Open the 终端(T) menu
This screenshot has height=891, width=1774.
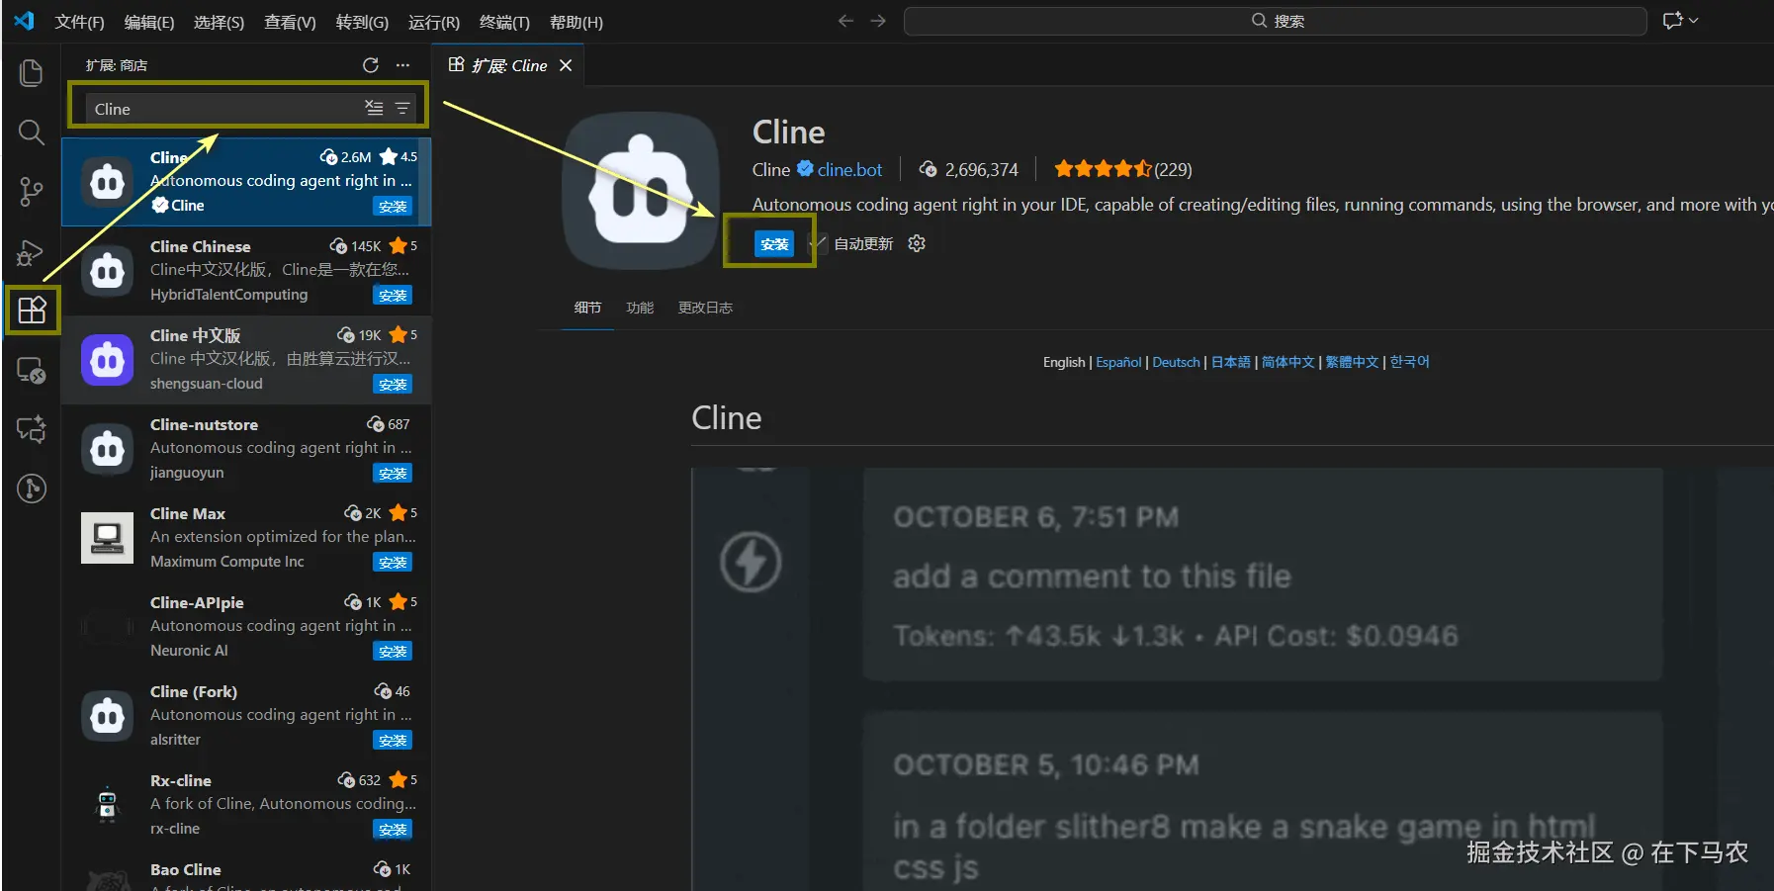tap(504, 22)
